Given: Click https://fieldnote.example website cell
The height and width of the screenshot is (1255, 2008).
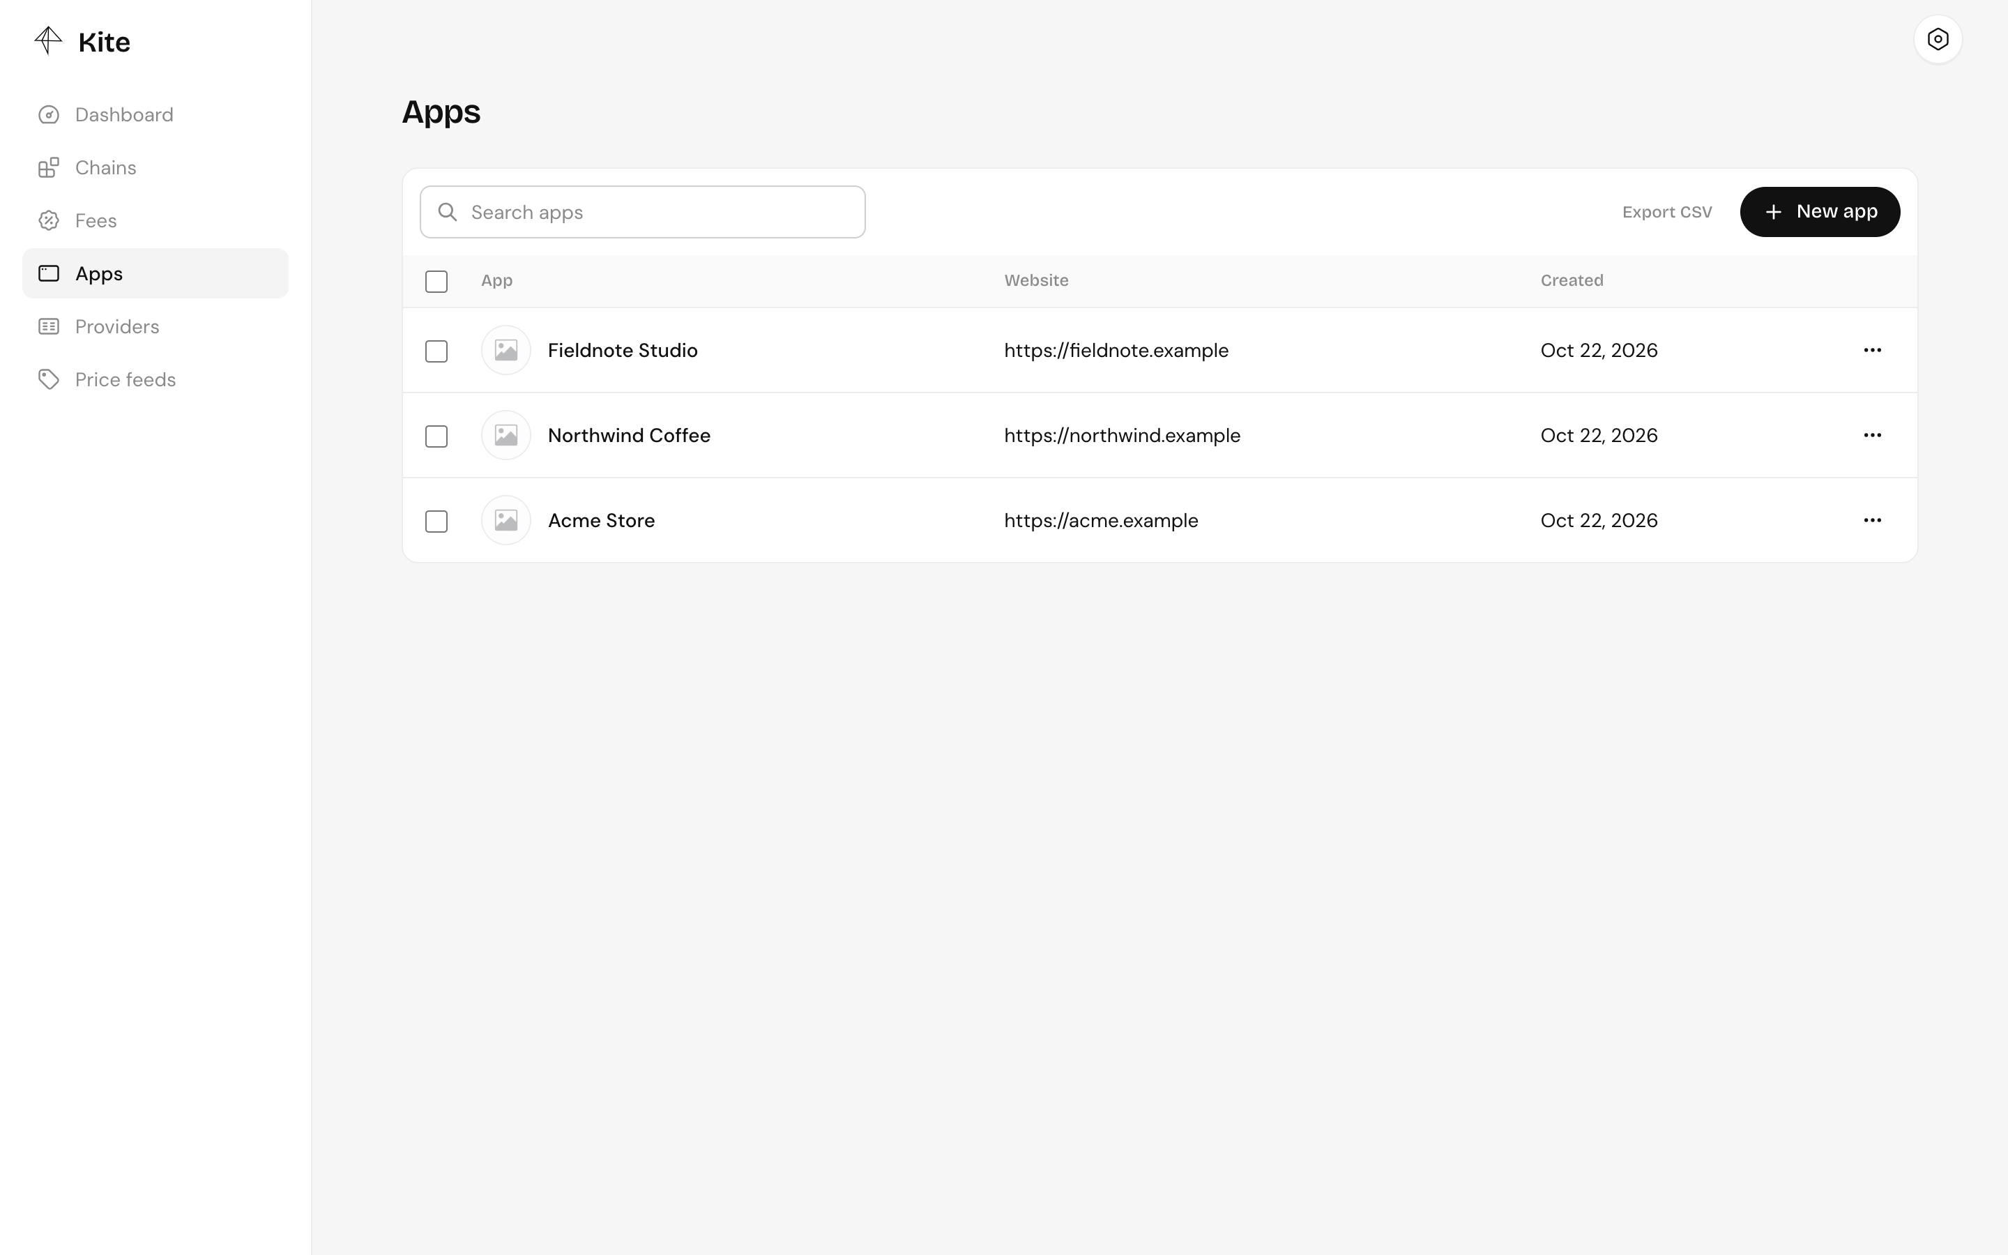Looking at the screenshot, I should [1116, 350].
